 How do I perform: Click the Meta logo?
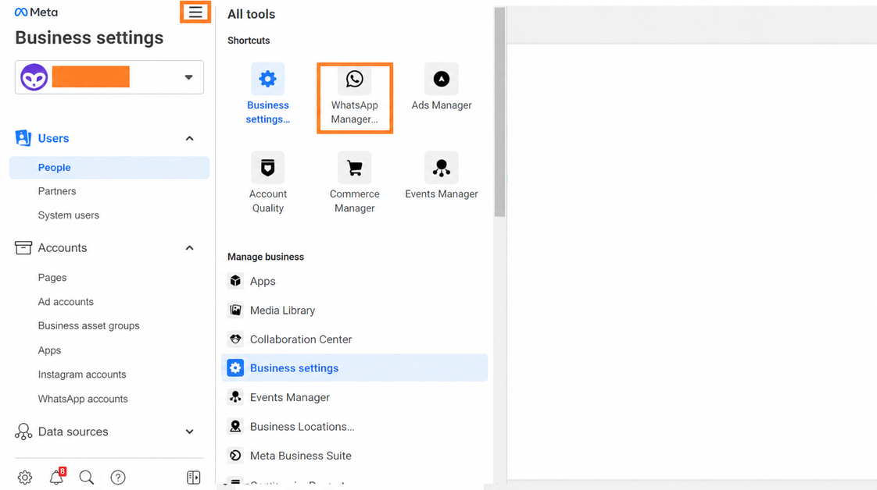[x=37, y=12]
